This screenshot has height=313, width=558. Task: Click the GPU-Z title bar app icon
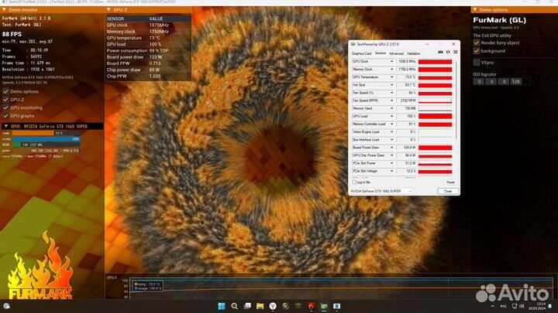coord(353,44)
